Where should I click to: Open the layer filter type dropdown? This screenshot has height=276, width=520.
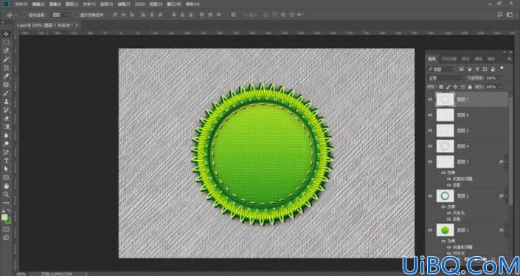click(x=441, y=69)
